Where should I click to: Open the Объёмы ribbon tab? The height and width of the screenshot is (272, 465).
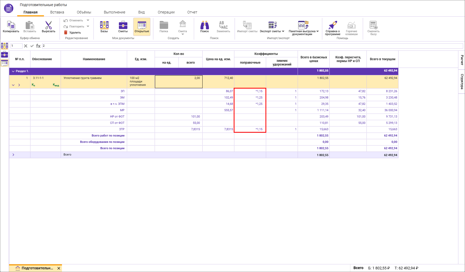[84, 12]
